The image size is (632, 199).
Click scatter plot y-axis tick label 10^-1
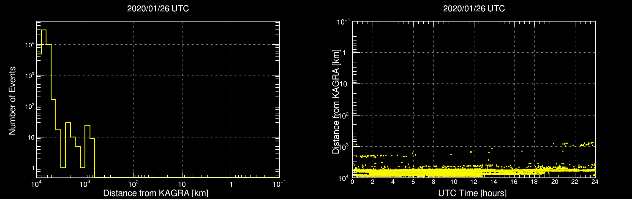click(x=343, y=21)
